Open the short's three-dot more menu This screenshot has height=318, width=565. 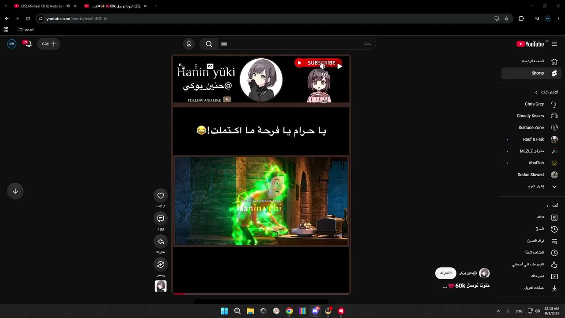pos(196,66)
